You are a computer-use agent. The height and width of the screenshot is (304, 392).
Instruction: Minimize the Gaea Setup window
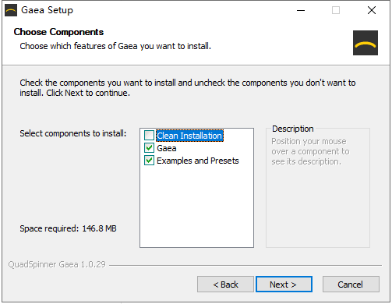pos(301,10)
